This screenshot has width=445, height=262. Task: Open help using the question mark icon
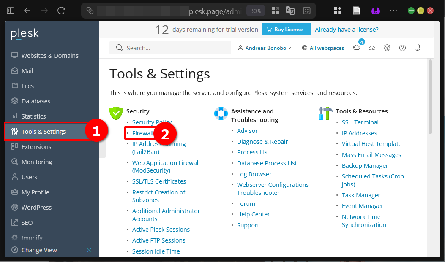point(402,48)
